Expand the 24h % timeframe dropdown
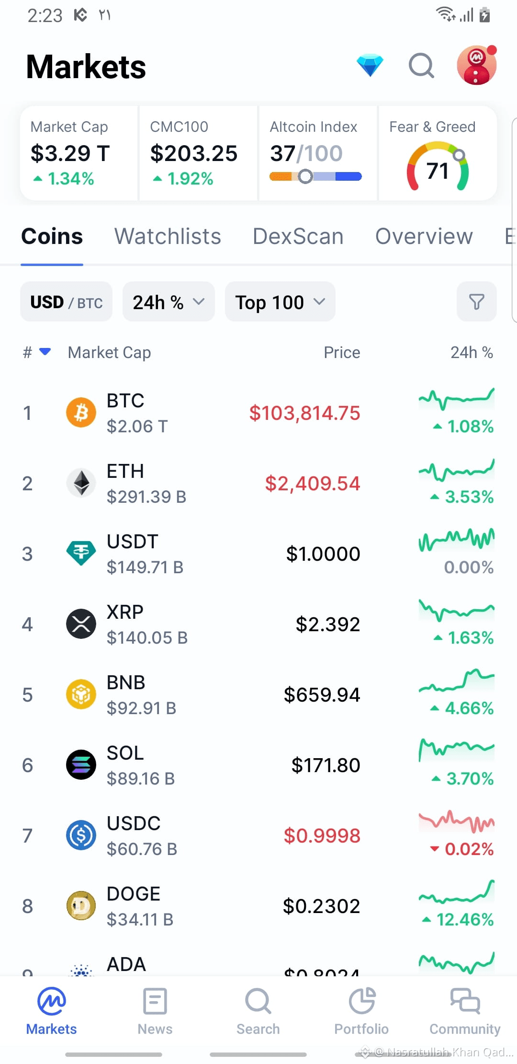The height and width of the screenshot is (1064, 517). tap(169, 301)
